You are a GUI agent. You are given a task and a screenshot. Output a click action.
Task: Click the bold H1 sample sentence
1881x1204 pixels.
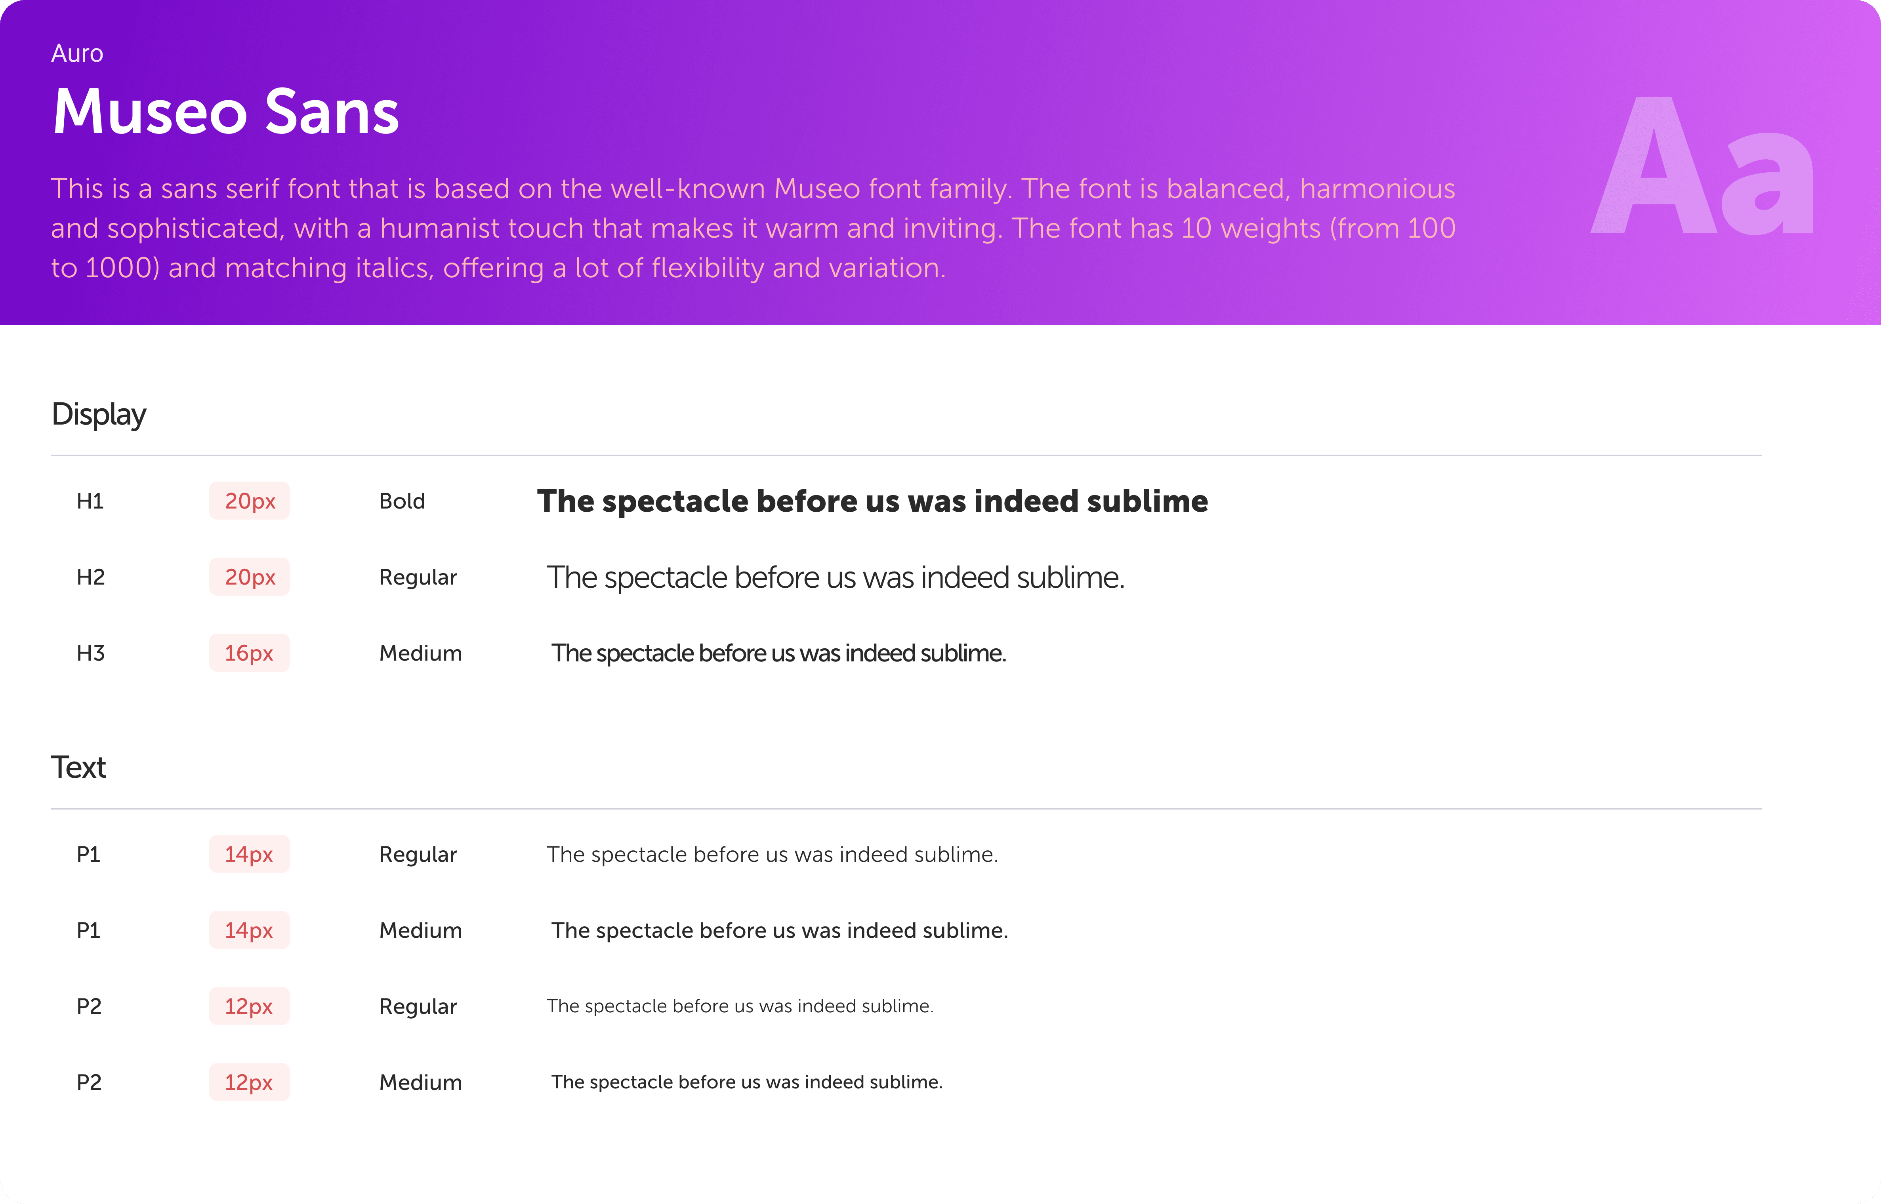[x=872, y=501]
